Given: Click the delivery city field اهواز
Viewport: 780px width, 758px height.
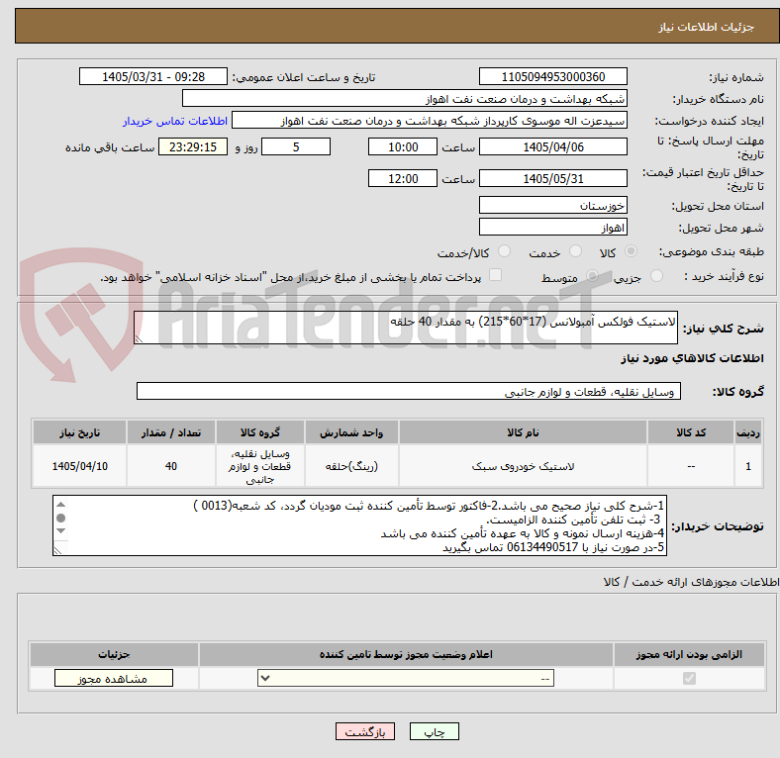Looking at the screenshot, I should [x=552, y=227].
